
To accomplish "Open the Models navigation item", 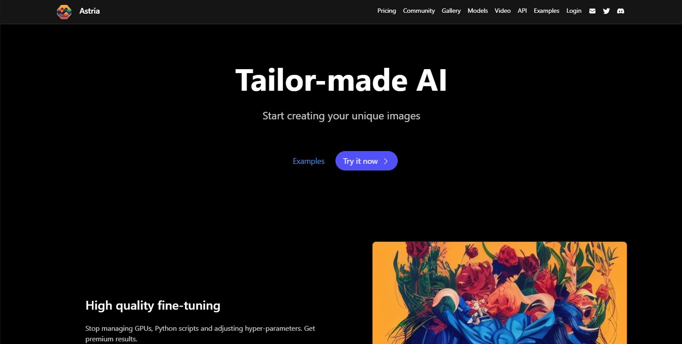I will (478, 11).
